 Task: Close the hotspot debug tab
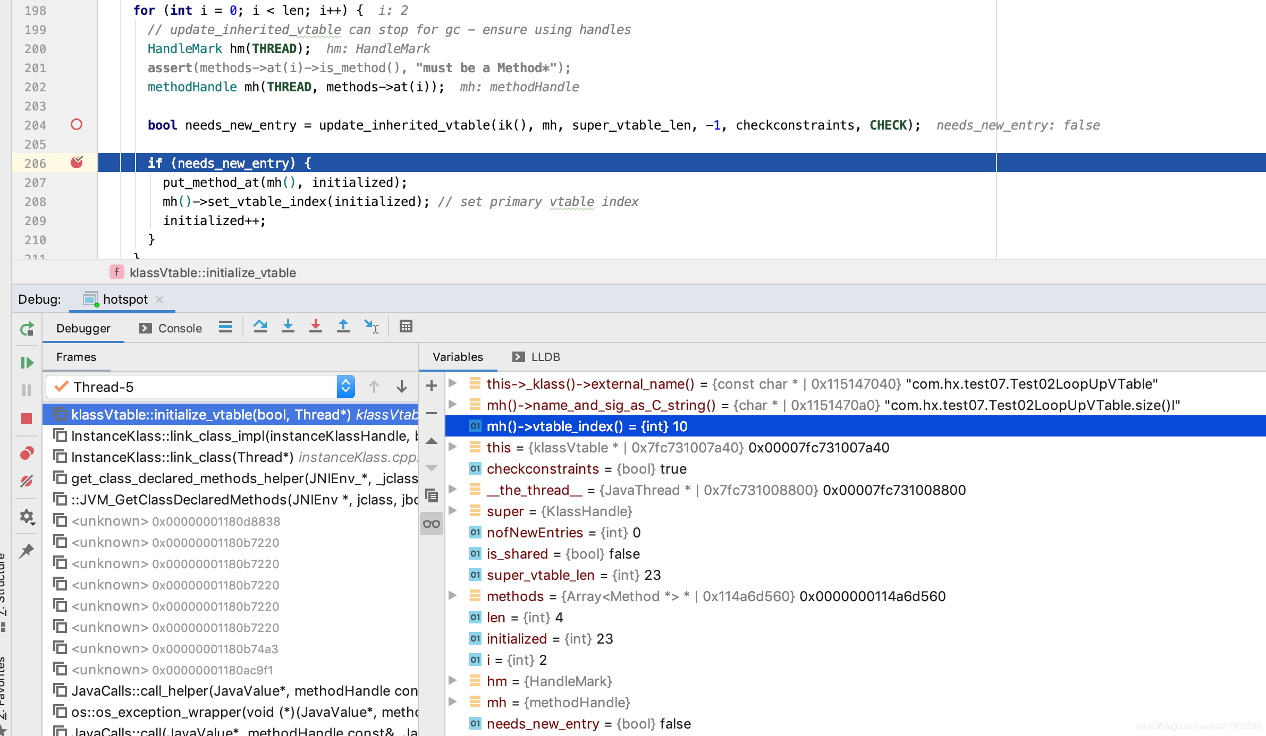pyautogui.click(x=159, y=299)
